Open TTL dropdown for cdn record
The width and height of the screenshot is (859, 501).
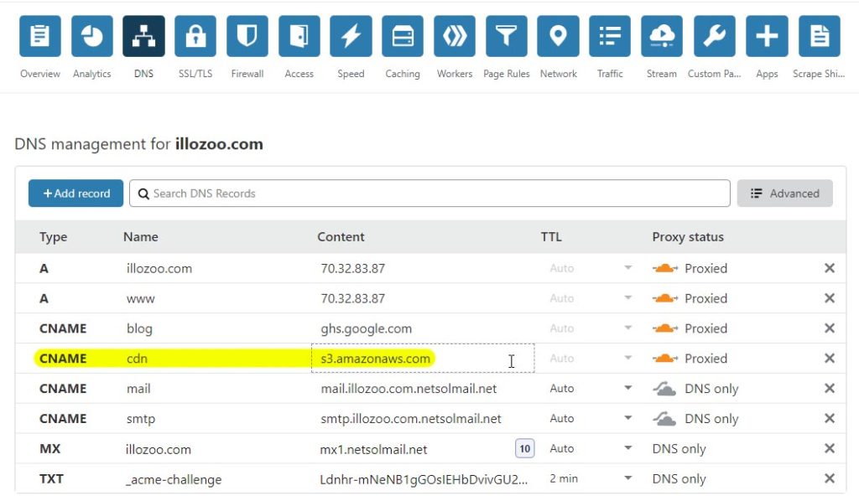coord(627,359)
